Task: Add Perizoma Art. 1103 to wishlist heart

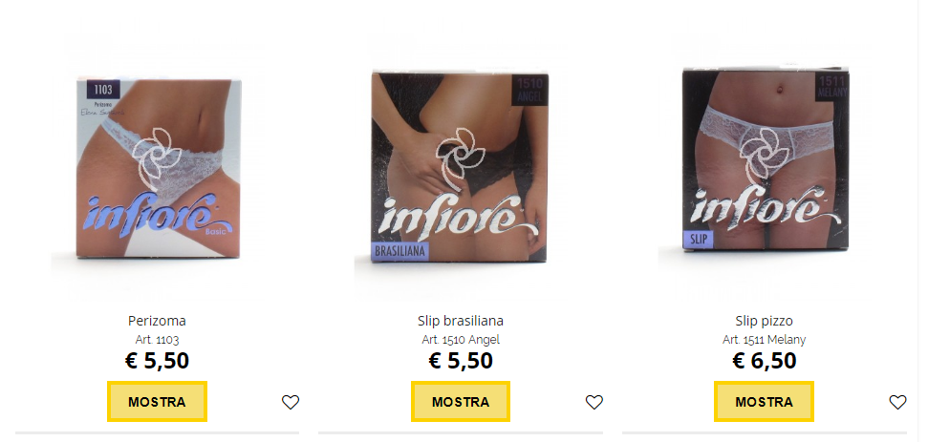Action: click(290, 403)
